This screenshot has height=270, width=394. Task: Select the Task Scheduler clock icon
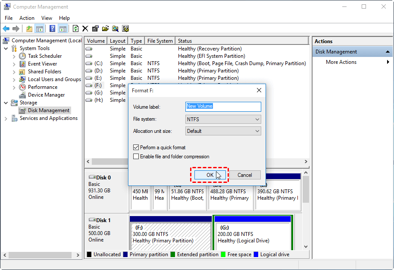(22, 56)
